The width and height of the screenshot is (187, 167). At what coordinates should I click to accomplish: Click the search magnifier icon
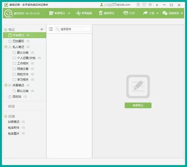58,29
